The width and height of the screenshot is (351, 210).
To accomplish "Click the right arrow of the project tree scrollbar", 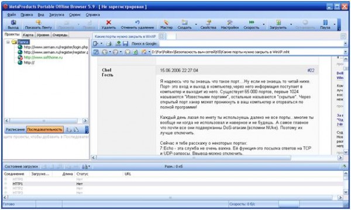I will [x=85, y=121].
